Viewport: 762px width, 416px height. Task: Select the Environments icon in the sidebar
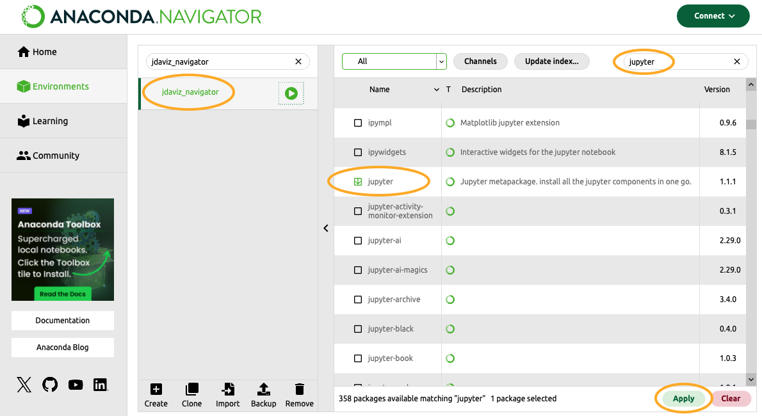(24, 86)
